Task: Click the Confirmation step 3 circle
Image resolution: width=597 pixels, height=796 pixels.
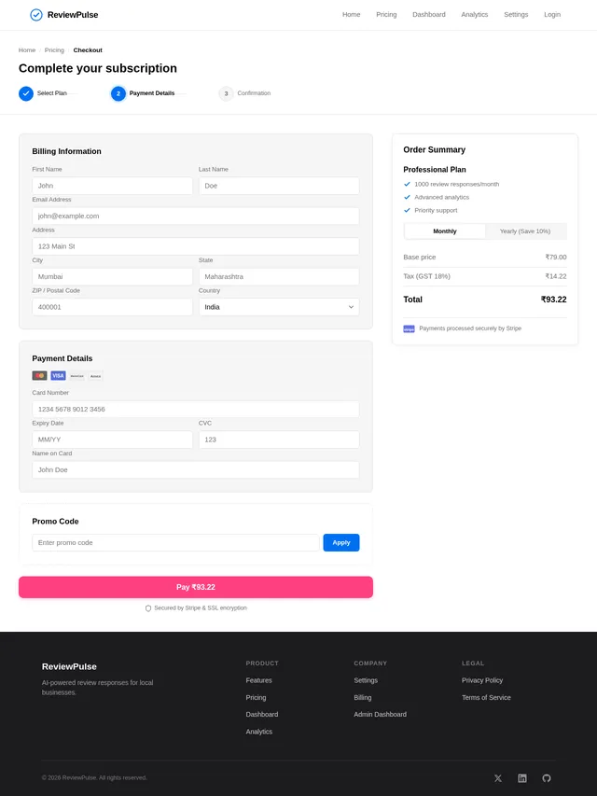Action: pyautogui.click(x=226, y=93)
